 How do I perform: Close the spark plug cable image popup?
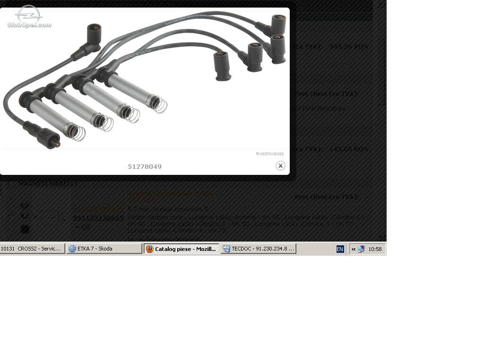[280, 166]
